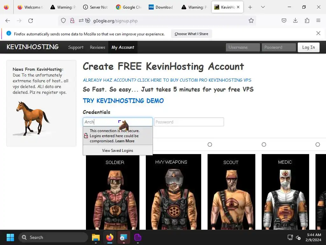Click the address bar URL g0ogle.org/signup.php
Image resolution: width=326 pixels, height=245 pixels.
point(115,21)
